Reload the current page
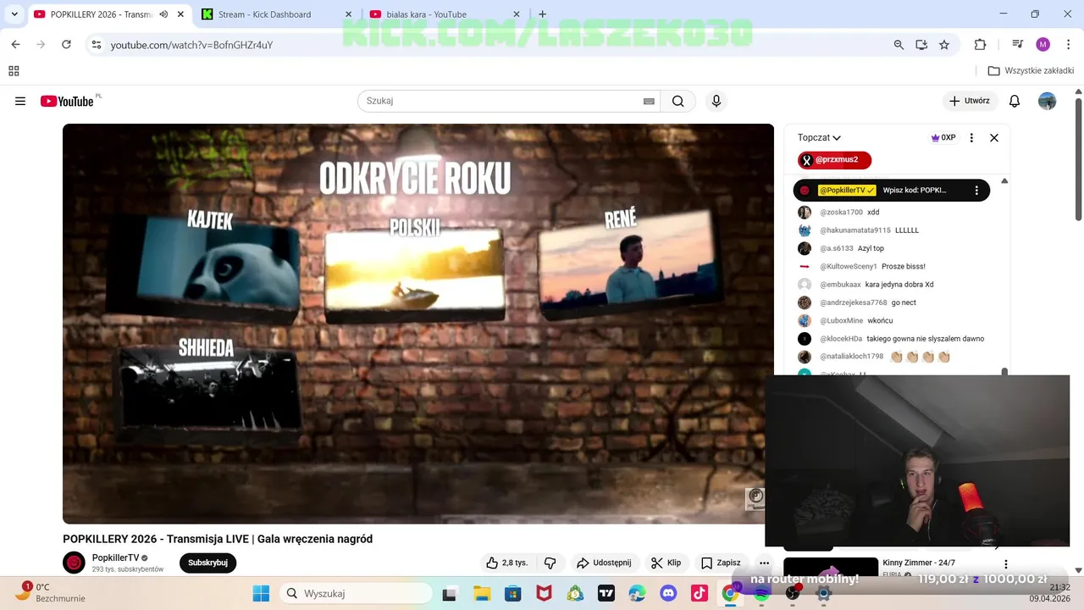This screenshot has height=610, width=1084. tap(66, 44)
